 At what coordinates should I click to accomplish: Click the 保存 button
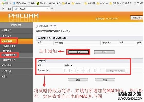[78, 80]
